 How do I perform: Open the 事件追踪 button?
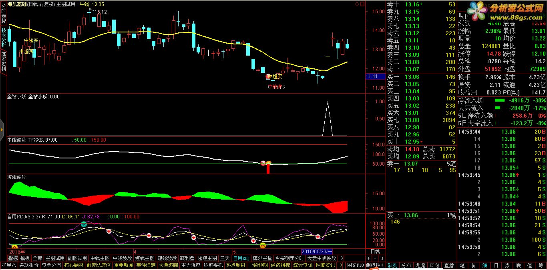coord(146,265)
